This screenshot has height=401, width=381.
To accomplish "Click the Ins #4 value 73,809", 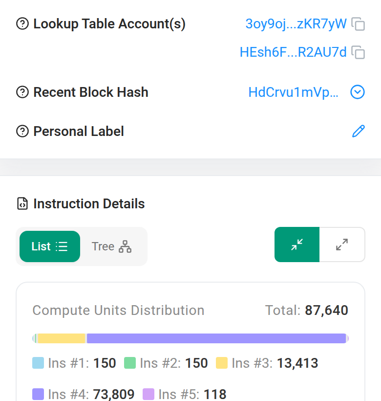I will click(114, 394).
